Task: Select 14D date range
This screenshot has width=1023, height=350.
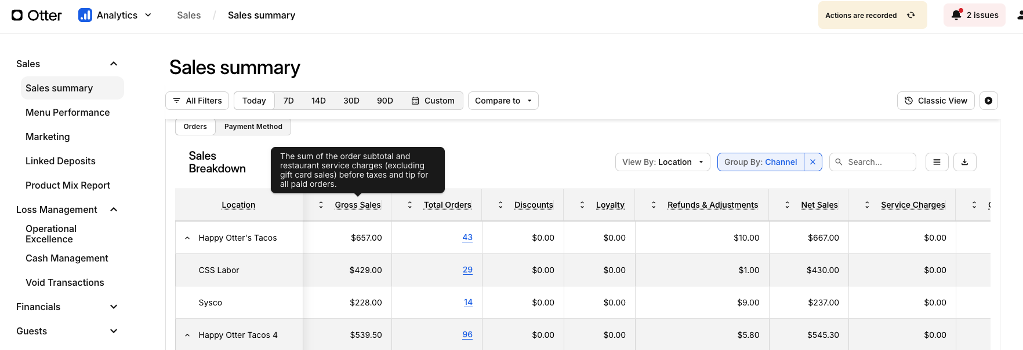Action: point(318,101)
